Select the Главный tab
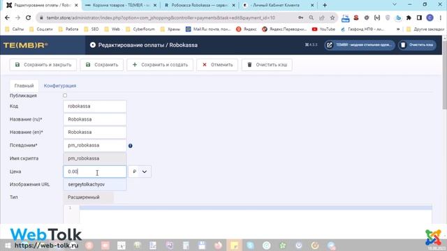Image resolution: width=447 pixels, height=251 pixels. coord(24,86)
